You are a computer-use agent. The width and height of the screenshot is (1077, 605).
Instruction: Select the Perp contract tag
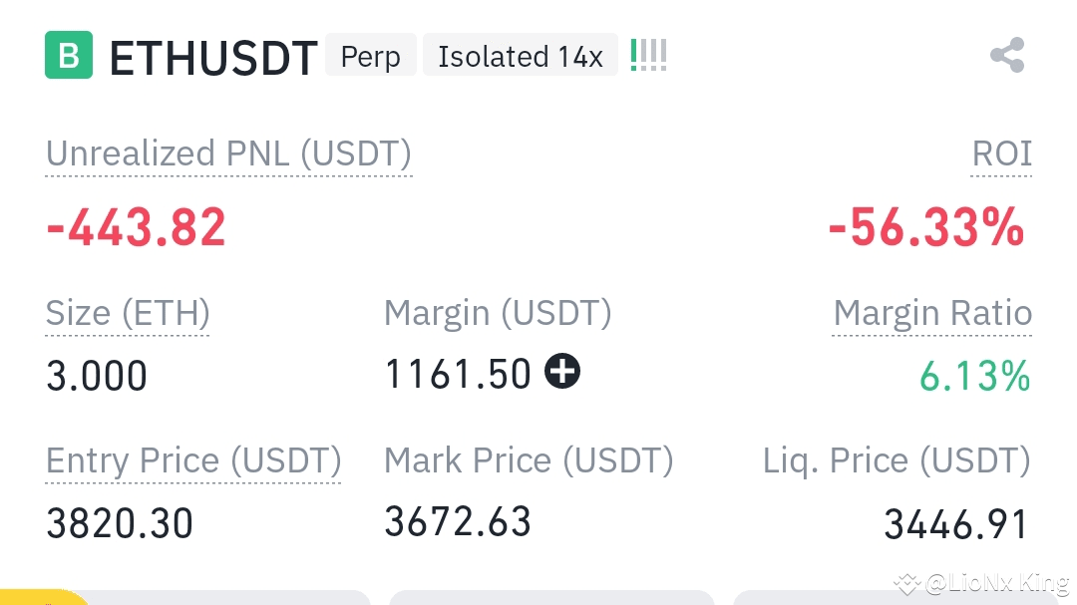tap(370, 56)
